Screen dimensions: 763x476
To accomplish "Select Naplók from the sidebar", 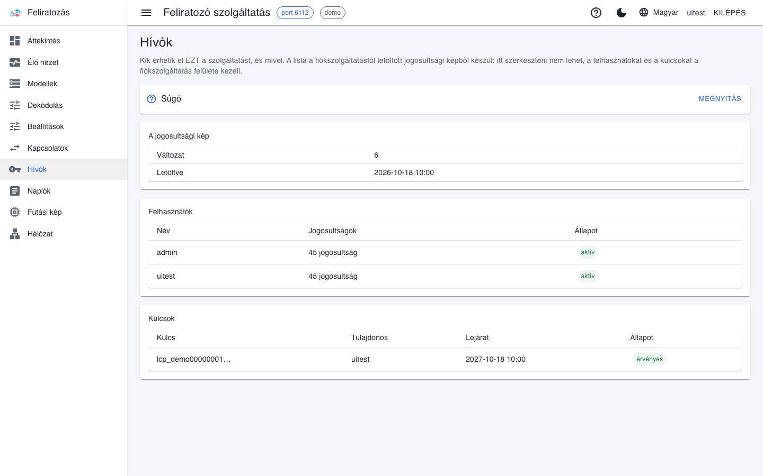I will coord(64,191).
